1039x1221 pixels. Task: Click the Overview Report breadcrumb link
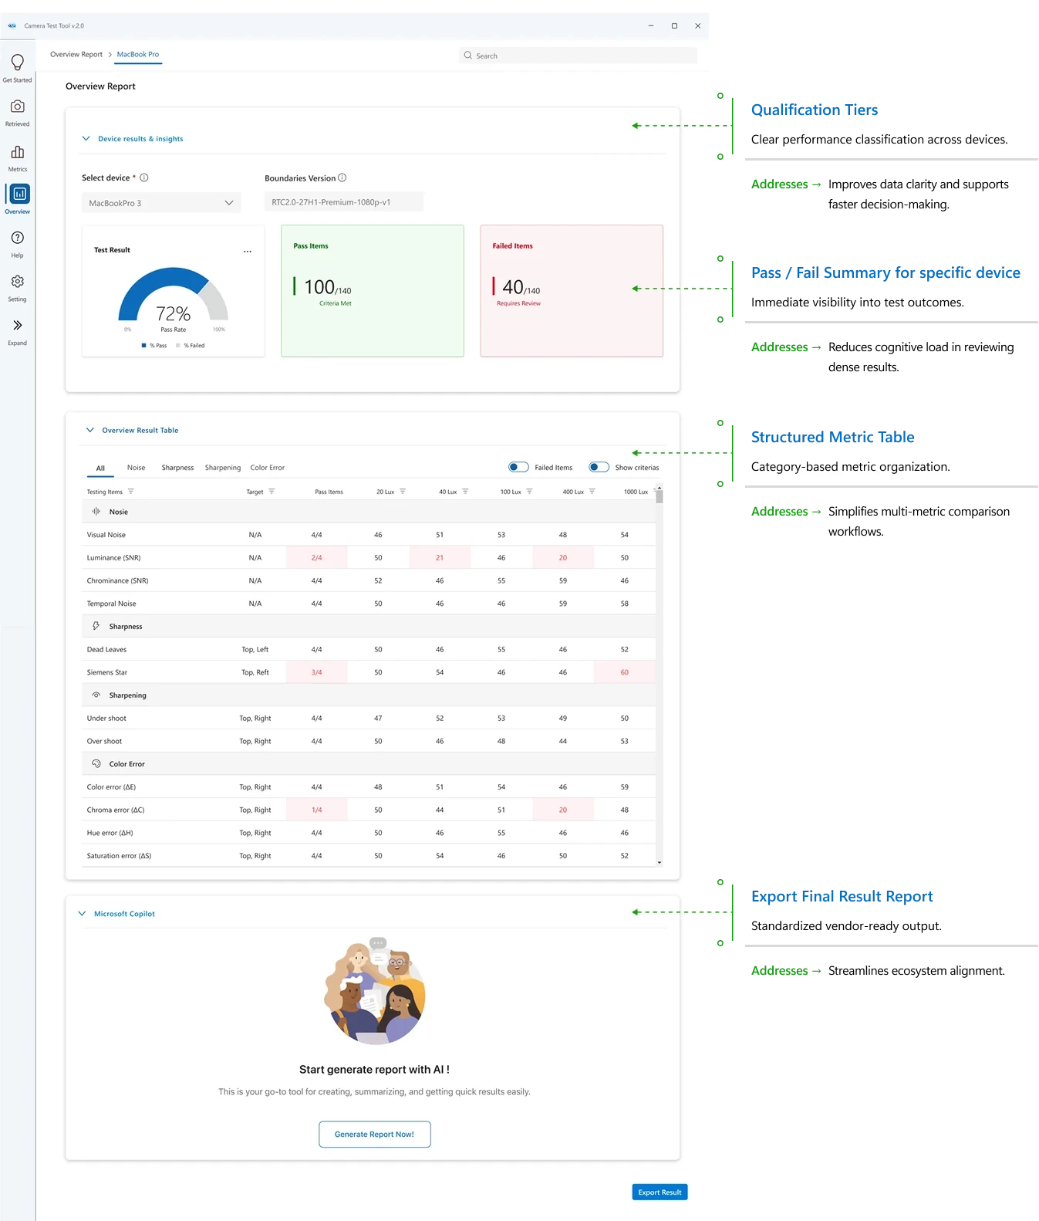(x=76, y=55)
